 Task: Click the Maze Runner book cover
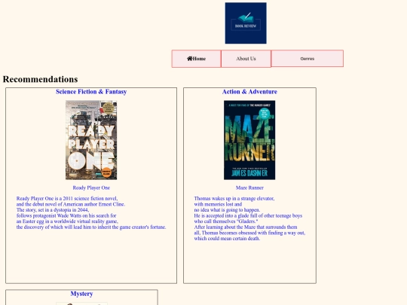pos(249,140)
